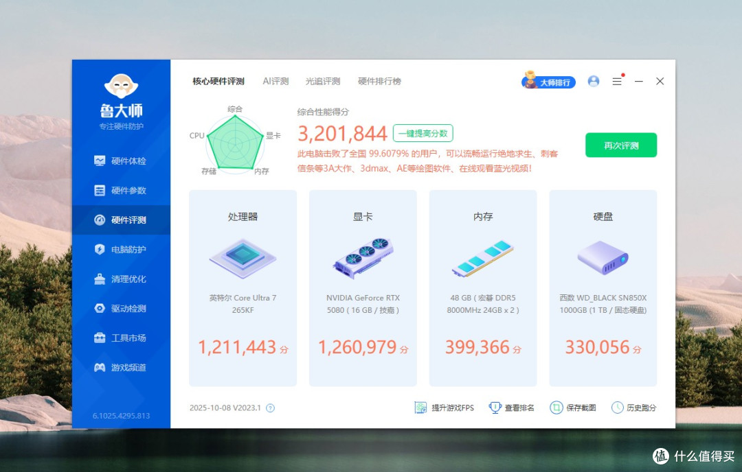742x472 pixels.
Task: Select 硬件评测 in the sidebar
Action: [x=121, y=220]
